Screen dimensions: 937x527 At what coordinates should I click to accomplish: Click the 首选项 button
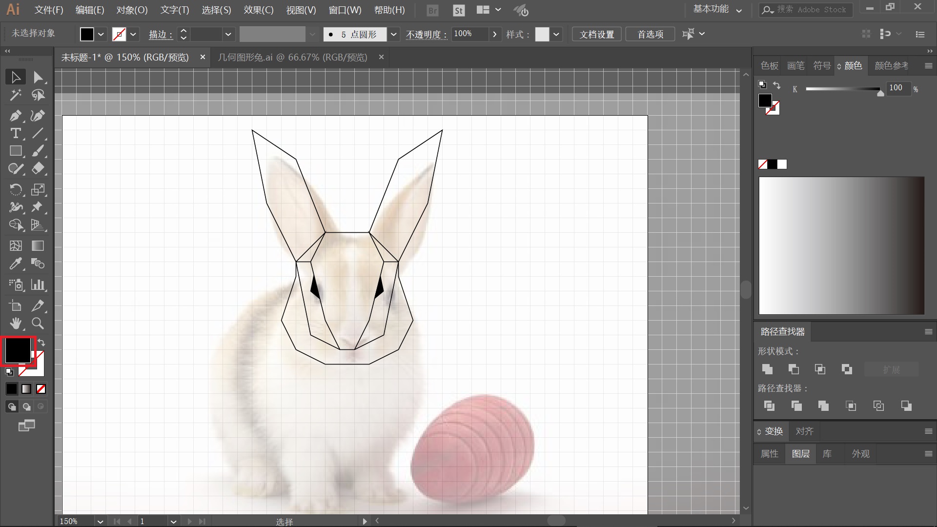pos(650,34)
